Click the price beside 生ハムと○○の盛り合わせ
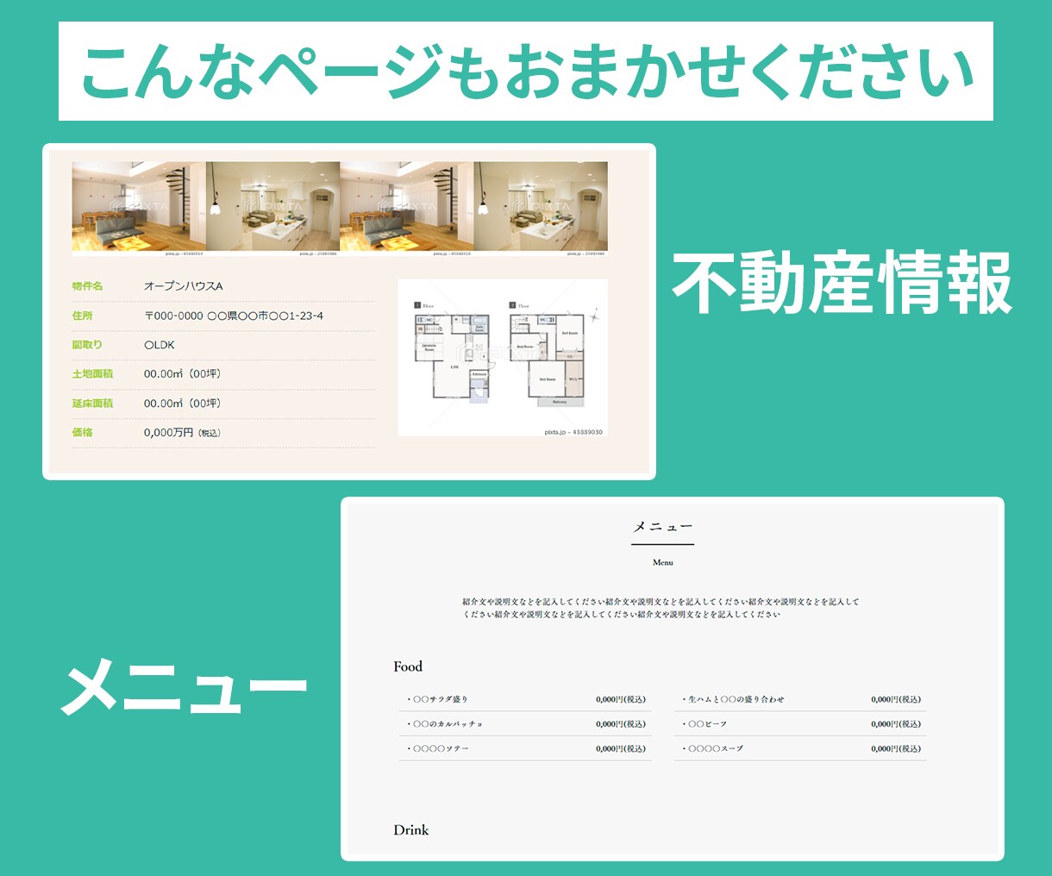This screenshot has height=876, width=1052. click(x=896, y=699)
